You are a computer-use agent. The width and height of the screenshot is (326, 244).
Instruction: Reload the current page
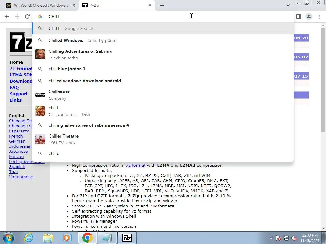(27, 17)
